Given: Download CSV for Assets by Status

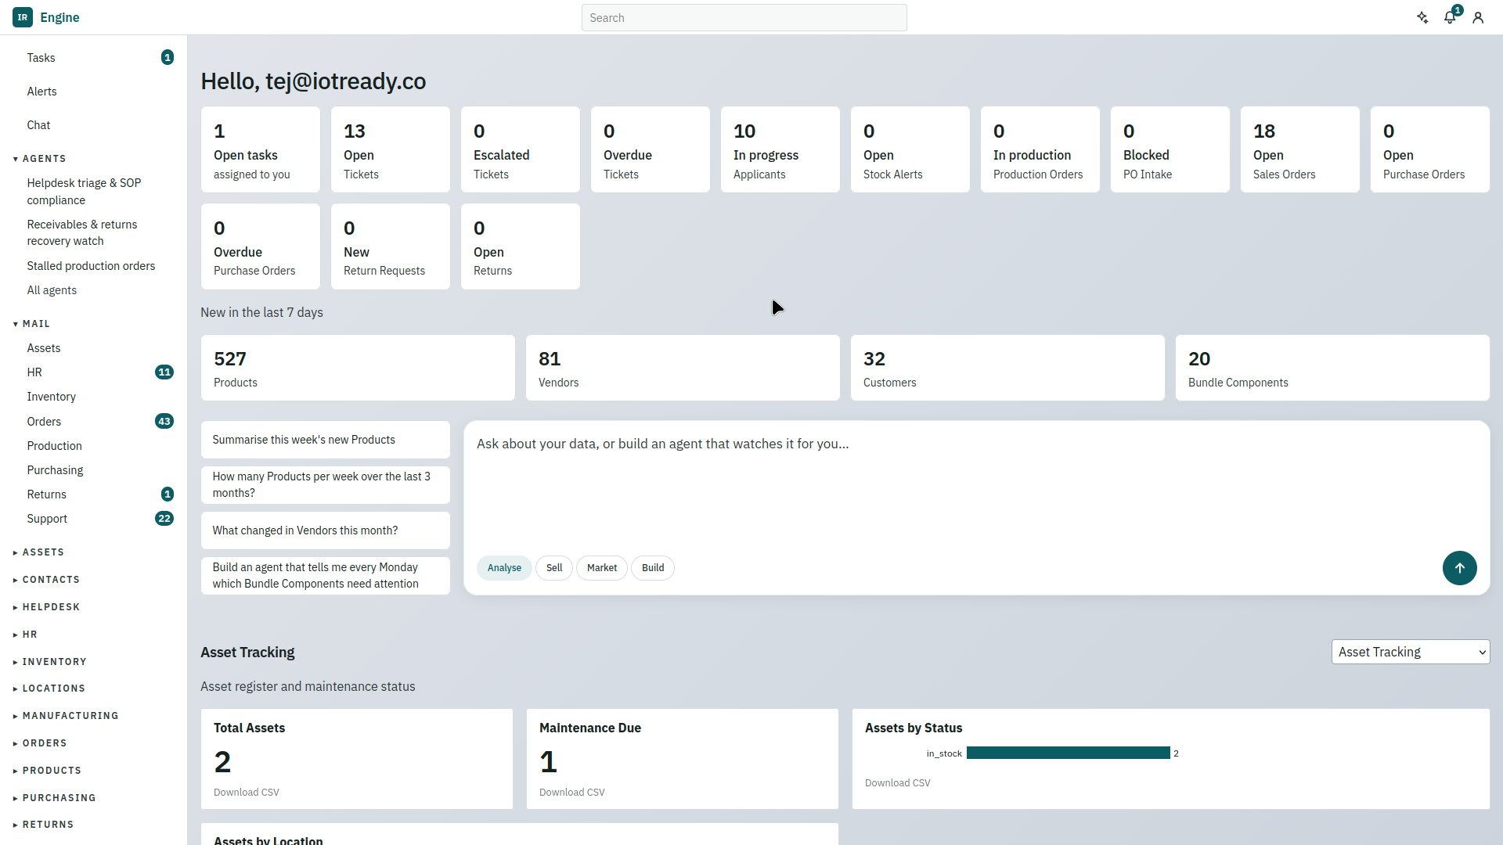Looking at the screenshot, I should [897, 783].
